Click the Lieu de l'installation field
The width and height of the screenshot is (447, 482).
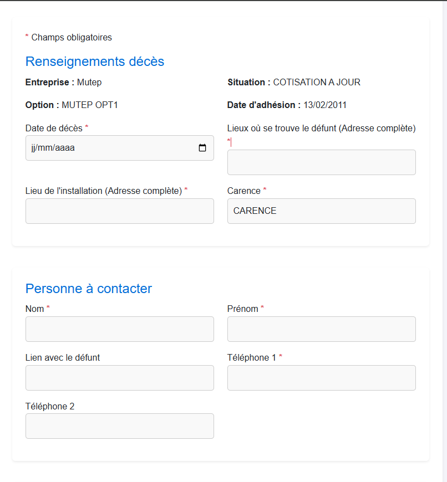coord(119,211)
